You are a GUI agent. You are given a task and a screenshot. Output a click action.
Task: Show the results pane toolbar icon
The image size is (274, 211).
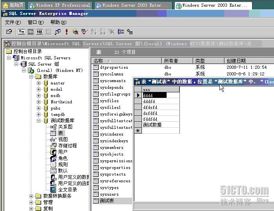pos(49,32)
